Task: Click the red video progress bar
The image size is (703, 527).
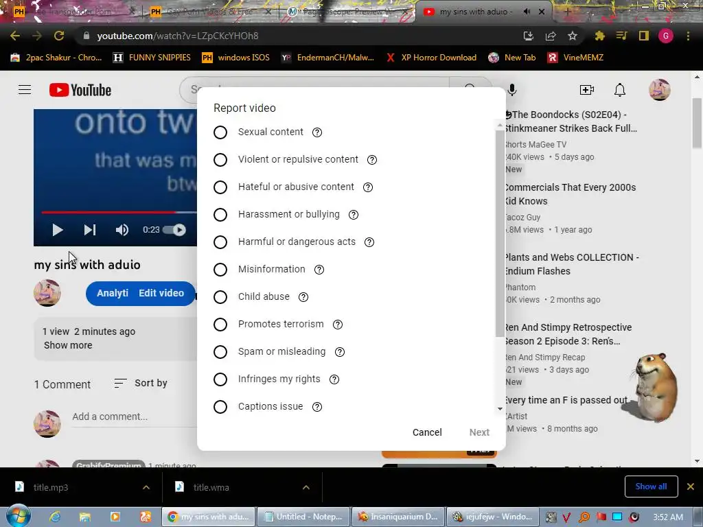Action: 109,213
